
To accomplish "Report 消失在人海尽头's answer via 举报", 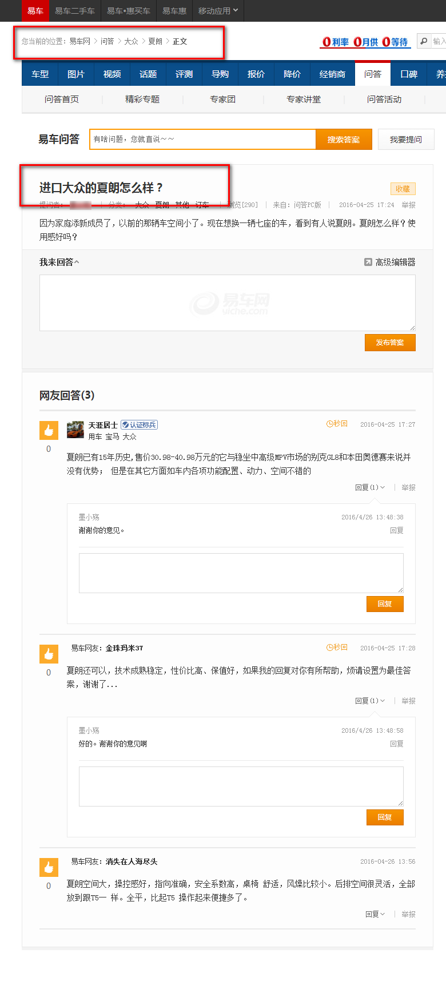I will click(x=408, y=914).
